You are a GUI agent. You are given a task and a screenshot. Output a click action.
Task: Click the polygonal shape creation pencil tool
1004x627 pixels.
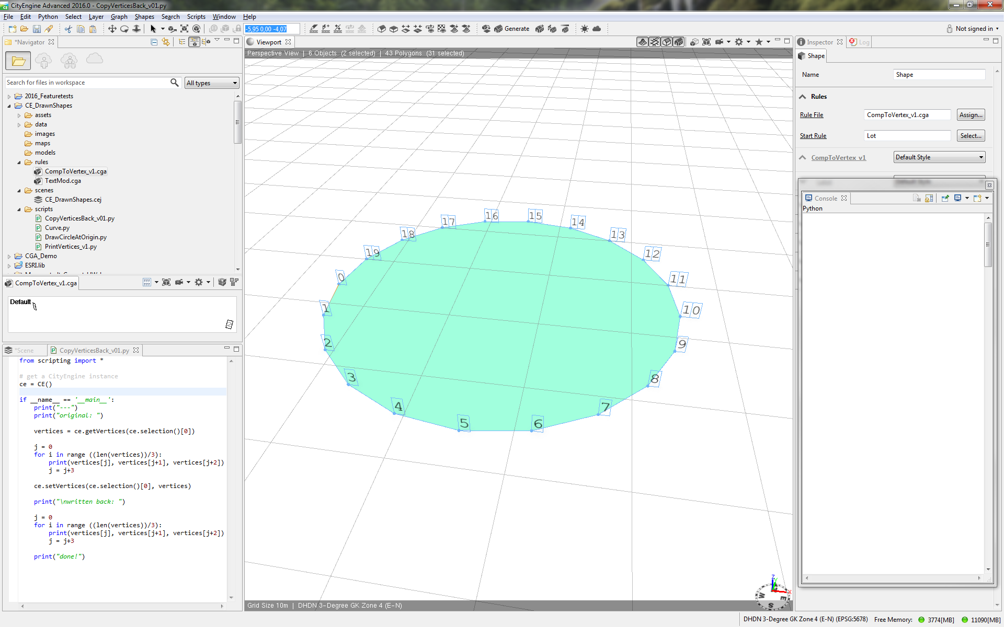pyautogui.click(x=313, y=29)
